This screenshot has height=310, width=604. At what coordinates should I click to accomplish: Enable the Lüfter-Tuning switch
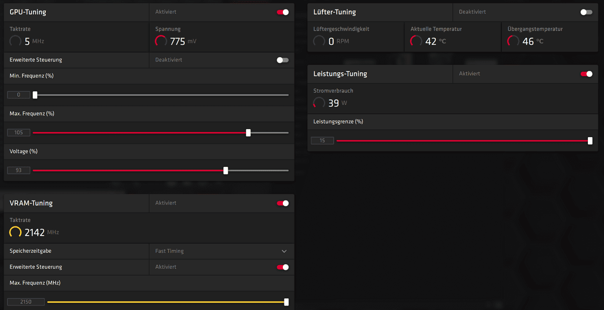point(586,12)
